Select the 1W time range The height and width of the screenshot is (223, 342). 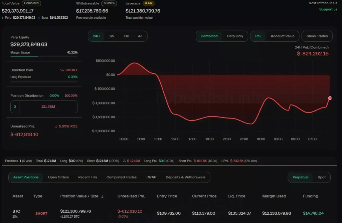[x=112, y=36]
